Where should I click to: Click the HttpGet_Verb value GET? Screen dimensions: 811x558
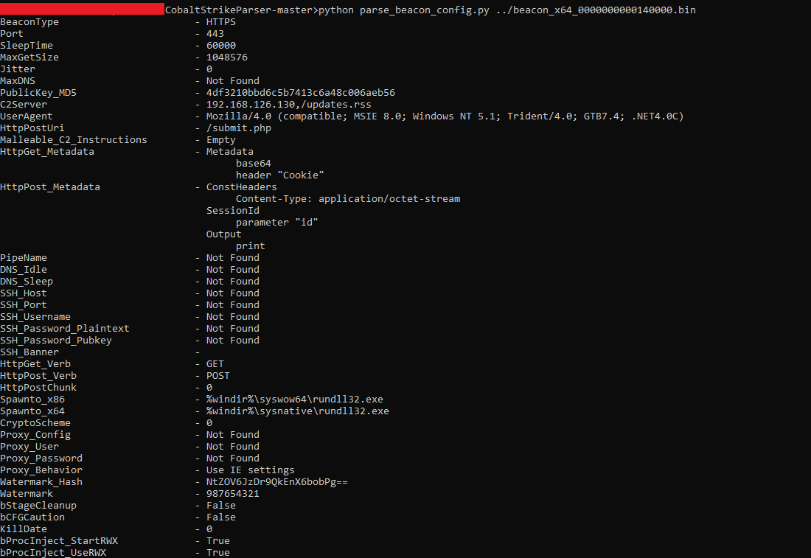click(215, 364)
